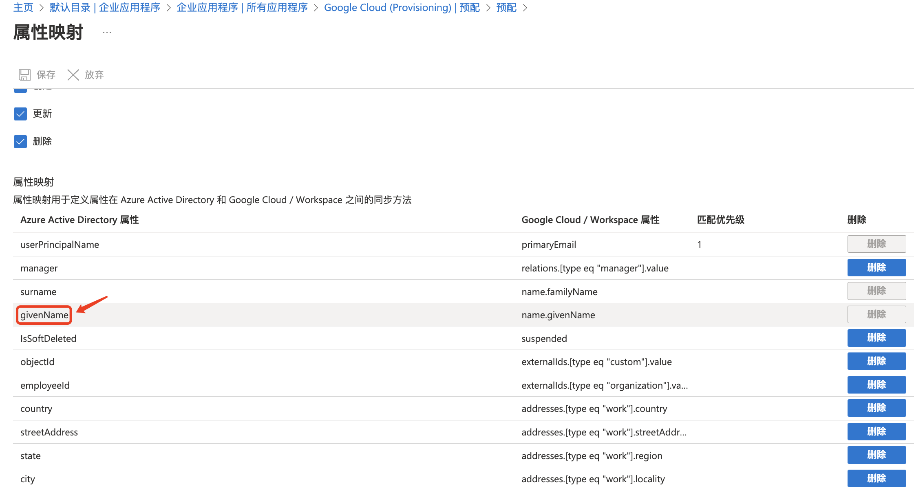The image size is (914, 490).
Task: Go to 主页 breadcrumb link
Action: pos(23,7)
